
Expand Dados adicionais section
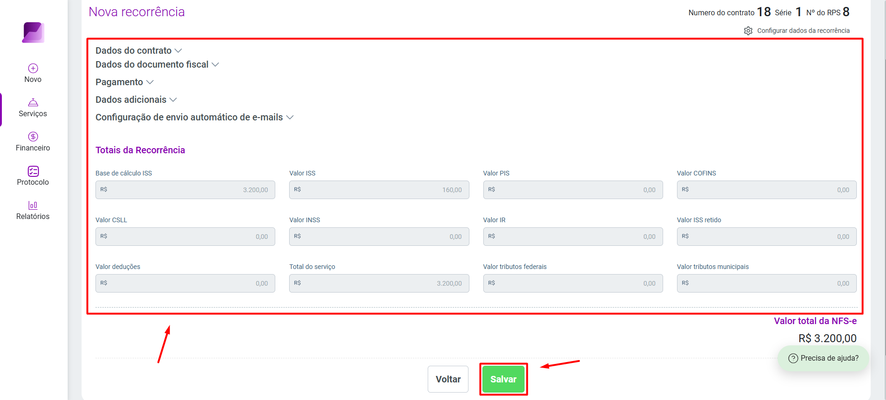pyautogui.click(x=136, y=100)
